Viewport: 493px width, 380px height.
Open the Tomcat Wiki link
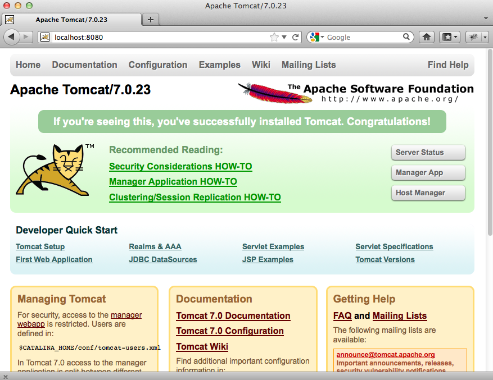point(202,346)
